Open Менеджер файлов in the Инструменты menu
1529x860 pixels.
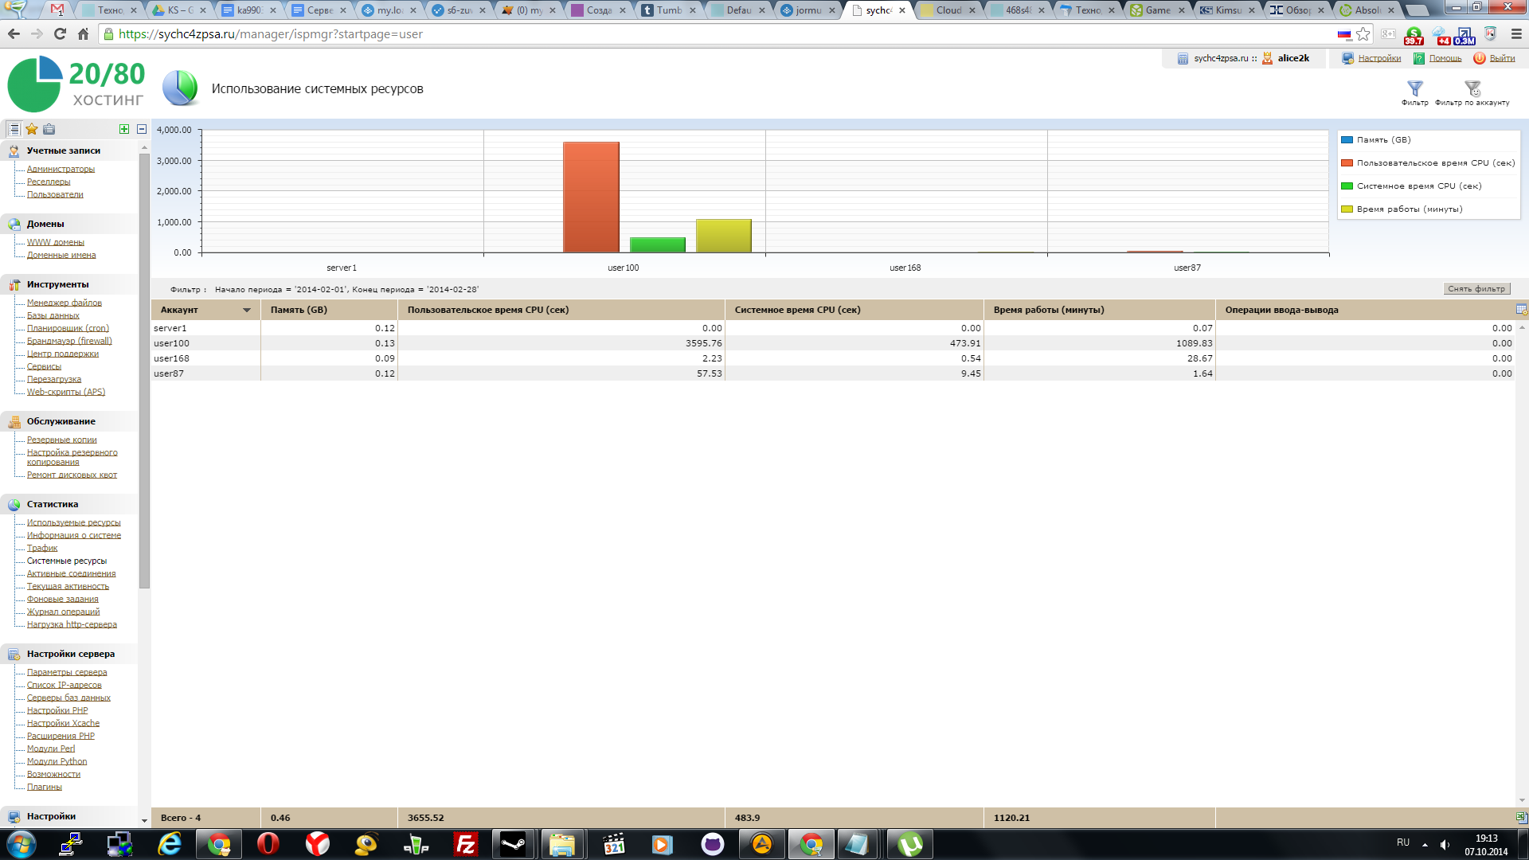[65, 303]
